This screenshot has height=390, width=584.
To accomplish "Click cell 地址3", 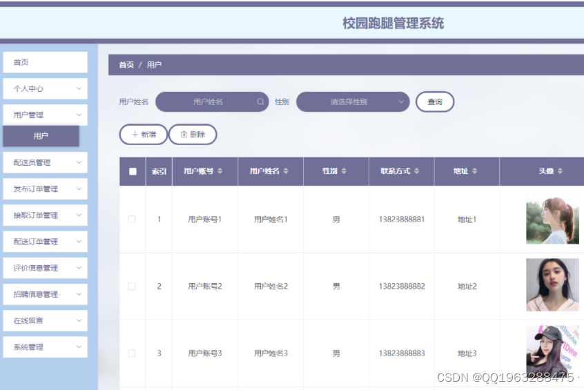I will tap(467, 353).
